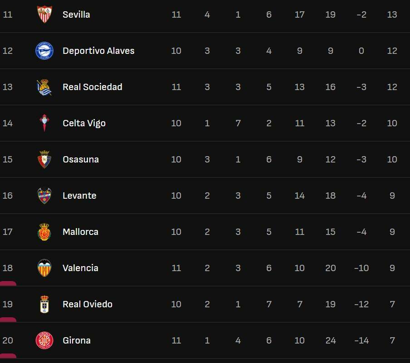Go to Deportivo Alaves team name
This screenshot has width=410, height=363.
(x=98, y=51)
